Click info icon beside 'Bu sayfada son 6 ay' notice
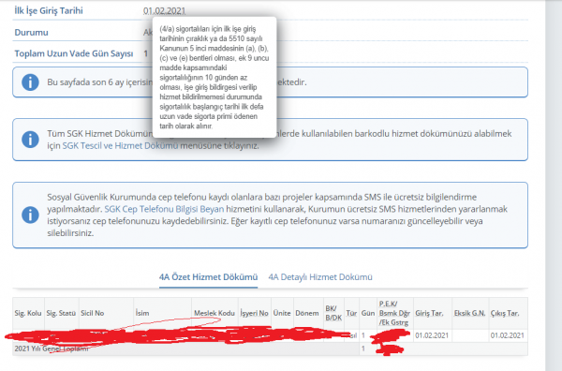The width and height of the screenshot is (562, 371). click(30, 82)
